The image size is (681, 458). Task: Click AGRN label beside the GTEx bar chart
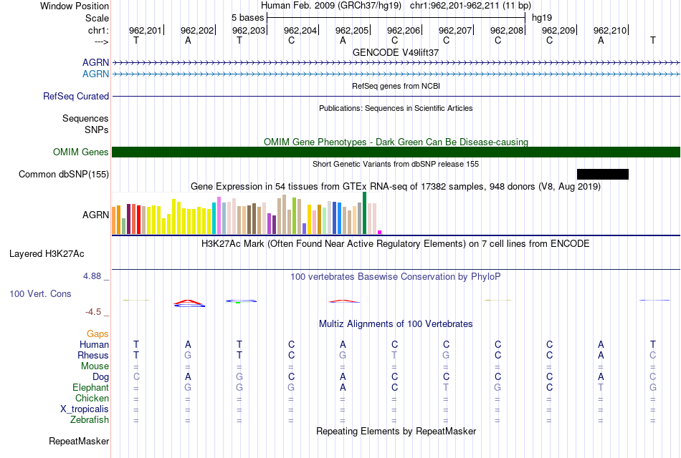click(x=95, y=215)
